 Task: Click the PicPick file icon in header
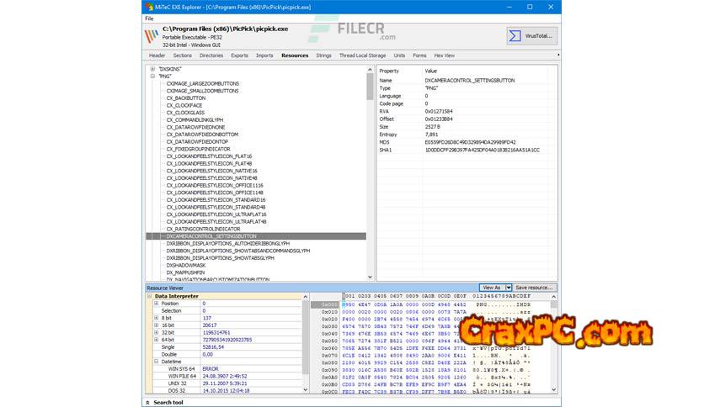point(152,36)
